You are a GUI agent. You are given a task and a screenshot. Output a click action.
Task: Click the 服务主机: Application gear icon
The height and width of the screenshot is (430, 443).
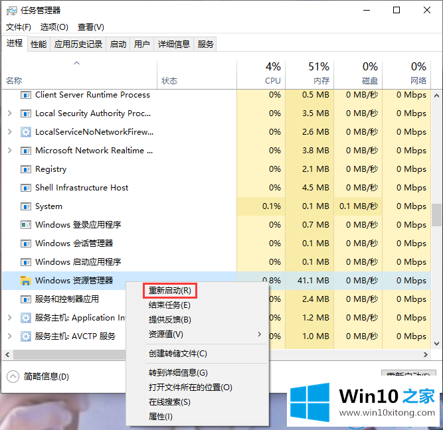click(x=26, y=318)
